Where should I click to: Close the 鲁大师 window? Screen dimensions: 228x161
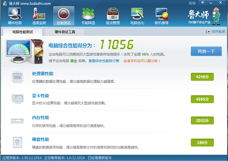(x=220, y=3)
